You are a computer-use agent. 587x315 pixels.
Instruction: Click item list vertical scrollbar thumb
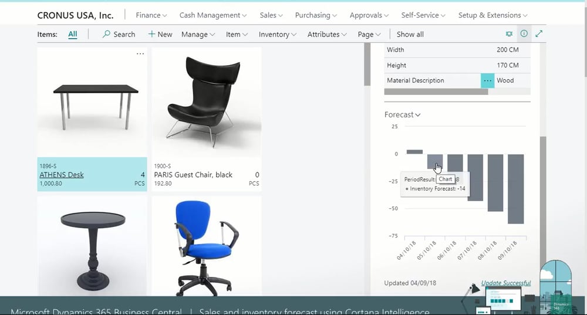pos(367,65)
